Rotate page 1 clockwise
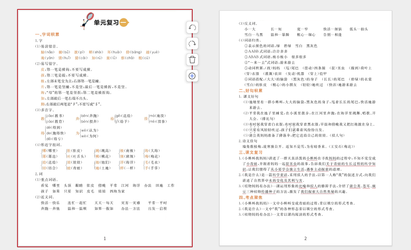The width and height of the screenshot is (411, 250). point(192,43)
